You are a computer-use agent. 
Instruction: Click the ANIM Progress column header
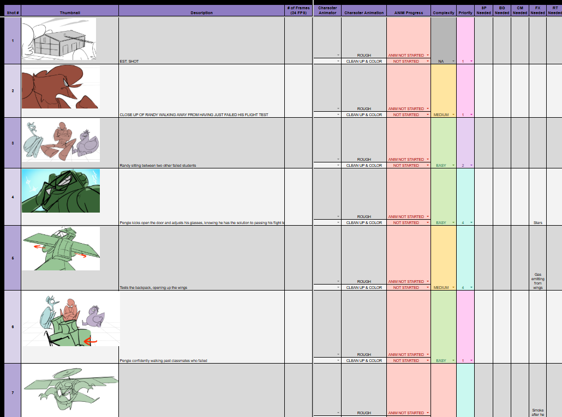(409, 10)
